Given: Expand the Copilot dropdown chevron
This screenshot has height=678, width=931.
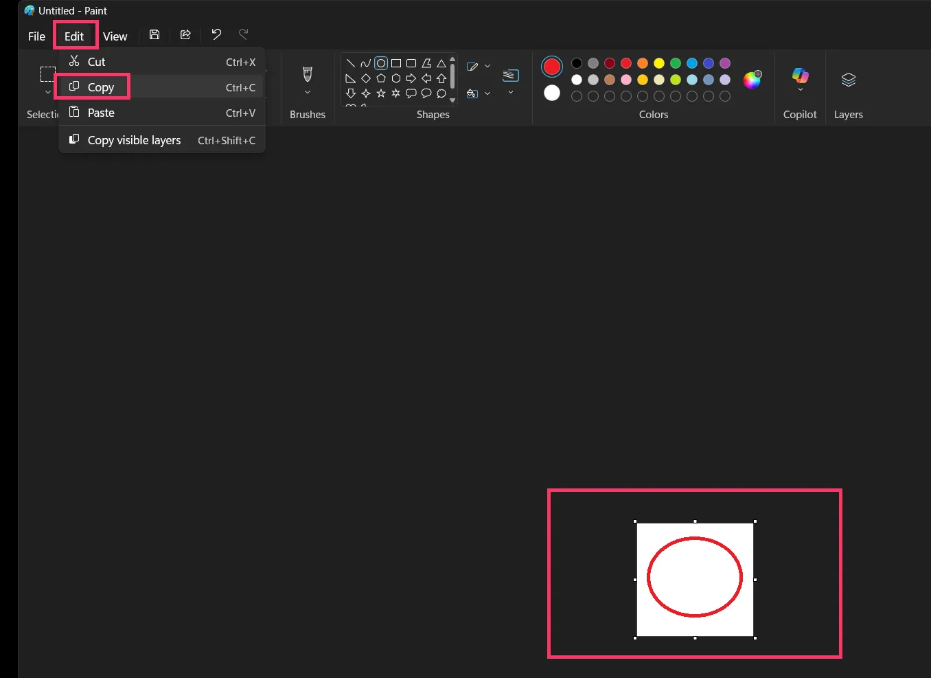Looking at the screenshot, I should click(801, 89).
